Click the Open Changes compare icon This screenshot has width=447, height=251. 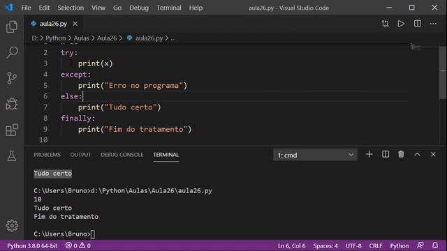tap(385, 24)
